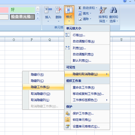This screenshot has width=135, height=135.
Task: Select 自动调整列宽(I) menu item
Action: pyautogui.click(x=87, y=54)
